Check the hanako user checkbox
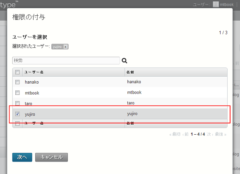The image size is (240, 174). 17,82
